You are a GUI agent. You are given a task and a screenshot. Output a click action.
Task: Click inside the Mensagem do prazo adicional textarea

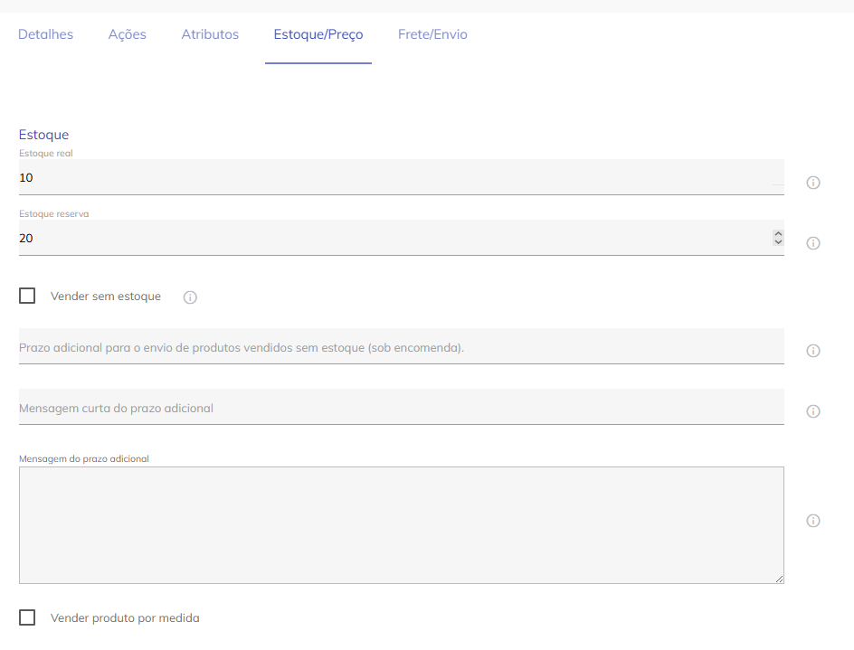click(401, 524)
